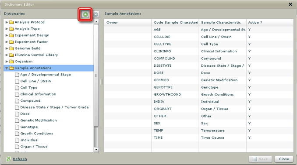The width and height of the screenshot is (297, 165).
Task: Click the document icon beside Genotype
Action: (x=17, y=127)
